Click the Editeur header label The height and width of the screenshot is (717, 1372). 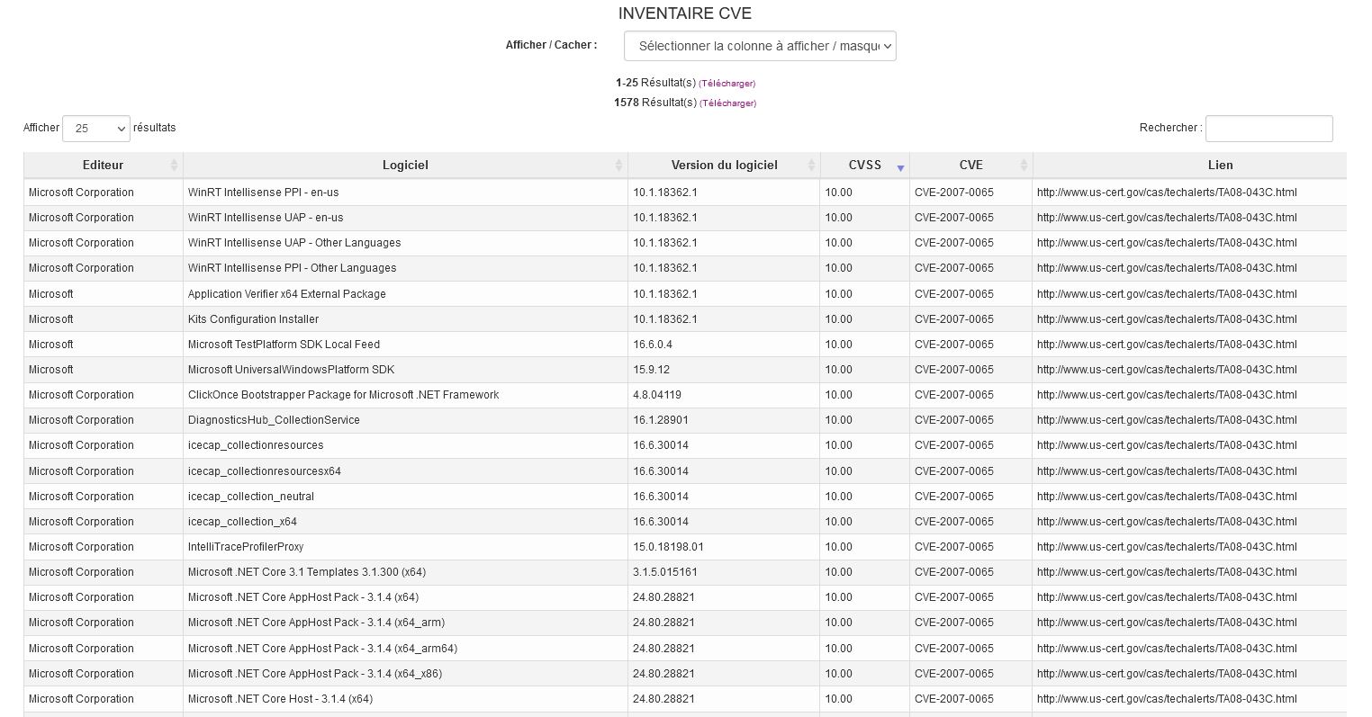tap(103, 166)
